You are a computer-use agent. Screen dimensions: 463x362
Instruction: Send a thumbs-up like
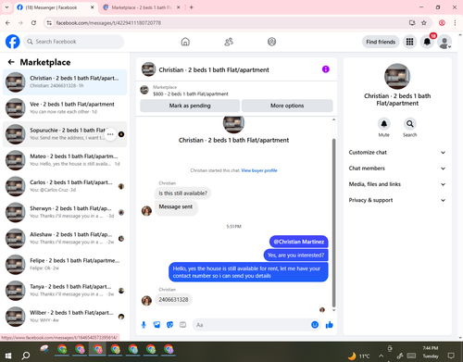pos(330,325)
